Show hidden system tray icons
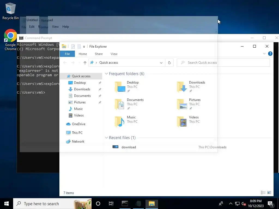 [231, 204]
